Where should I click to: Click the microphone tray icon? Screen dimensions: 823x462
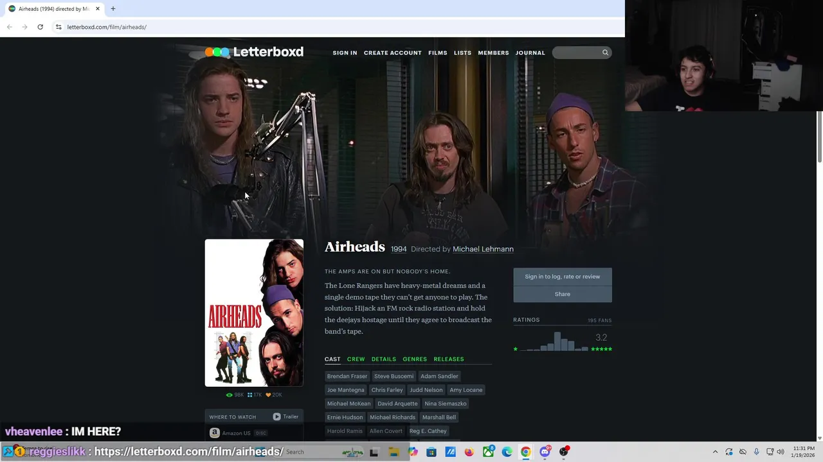click(x=756, y=452)
